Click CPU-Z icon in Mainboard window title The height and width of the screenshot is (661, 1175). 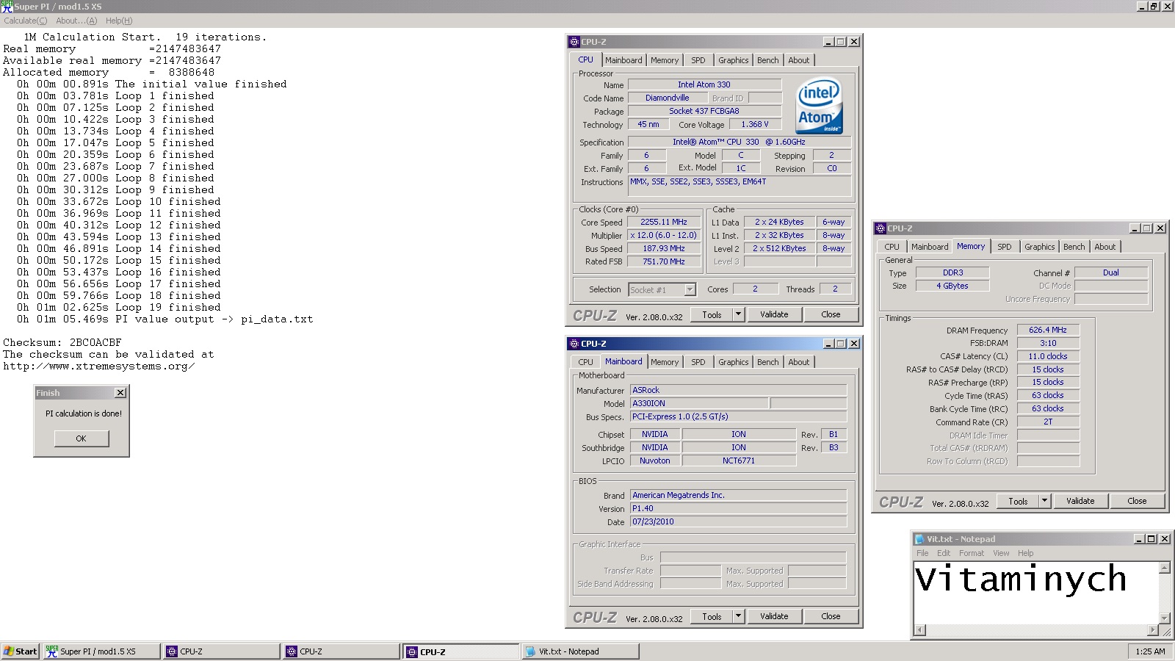click(x=574, y=344)
